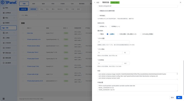The width and height of the screenshot is (184, 101).
Task: Click the drawer's vertical scrollbar
Action: click(183, 78)
